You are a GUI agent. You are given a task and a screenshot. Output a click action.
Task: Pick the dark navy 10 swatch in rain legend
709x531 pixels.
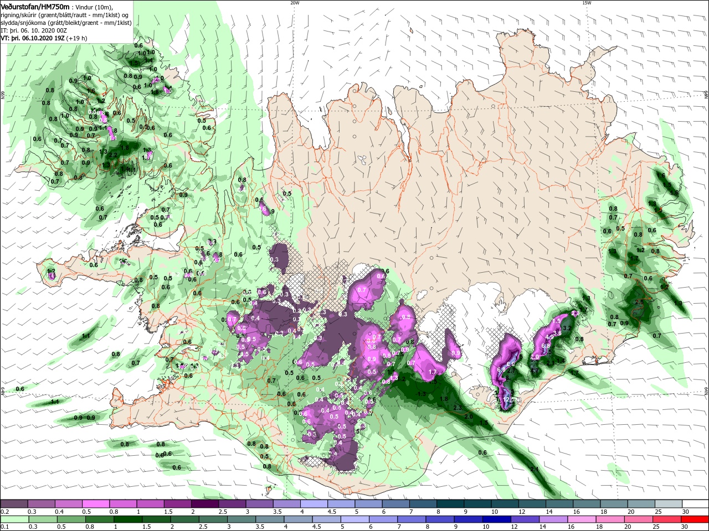point(496,519)
